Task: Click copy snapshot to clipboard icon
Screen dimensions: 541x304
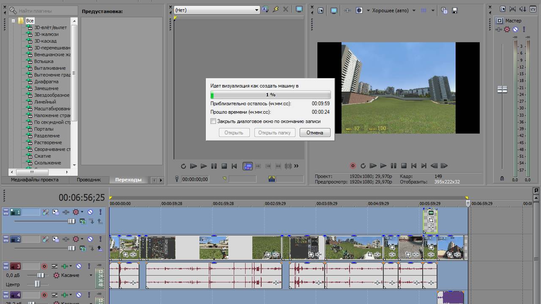Action: pos(444,11)
